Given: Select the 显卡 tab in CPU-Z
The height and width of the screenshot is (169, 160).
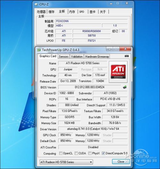Looking at the screenshot, I should point(92,12).
